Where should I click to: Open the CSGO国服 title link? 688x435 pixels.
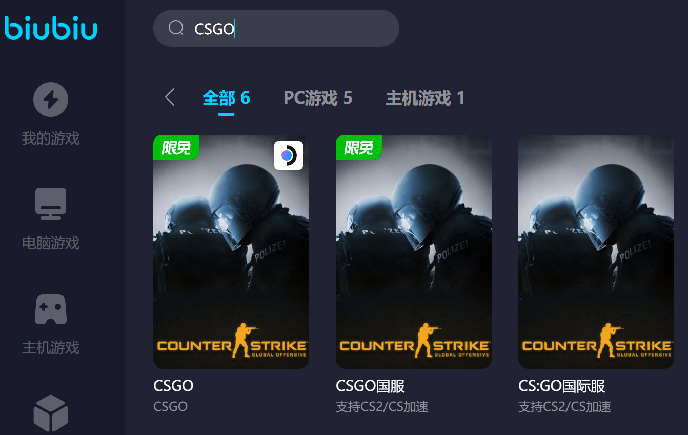pyautogui.click(x=370, y=386)
